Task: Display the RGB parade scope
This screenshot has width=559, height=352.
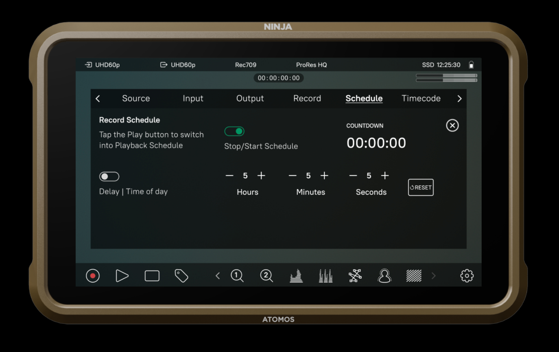Action: coord(325,276)
